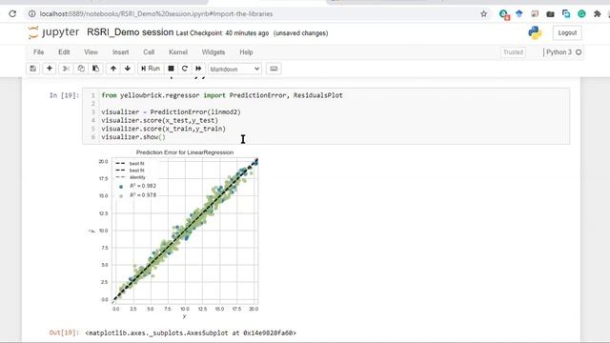Open the Widgets menu

coord(213,52)
